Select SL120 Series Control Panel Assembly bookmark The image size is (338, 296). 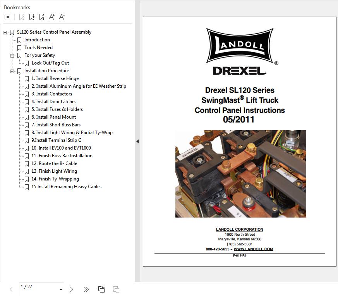tap(54, 32)
